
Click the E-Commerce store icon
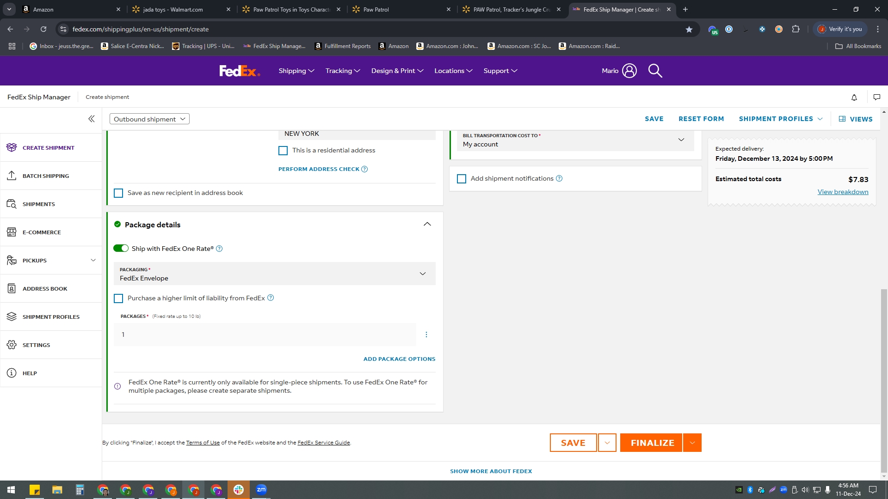[x=12, y=232]
